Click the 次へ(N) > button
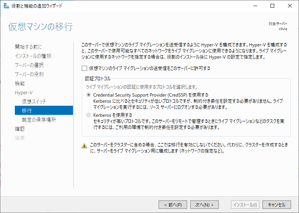 tap(204, 205)
